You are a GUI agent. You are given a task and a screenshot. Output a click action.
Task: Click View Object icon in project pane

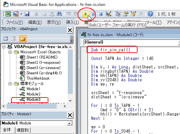pyautogui.click(x=13, y=39)
